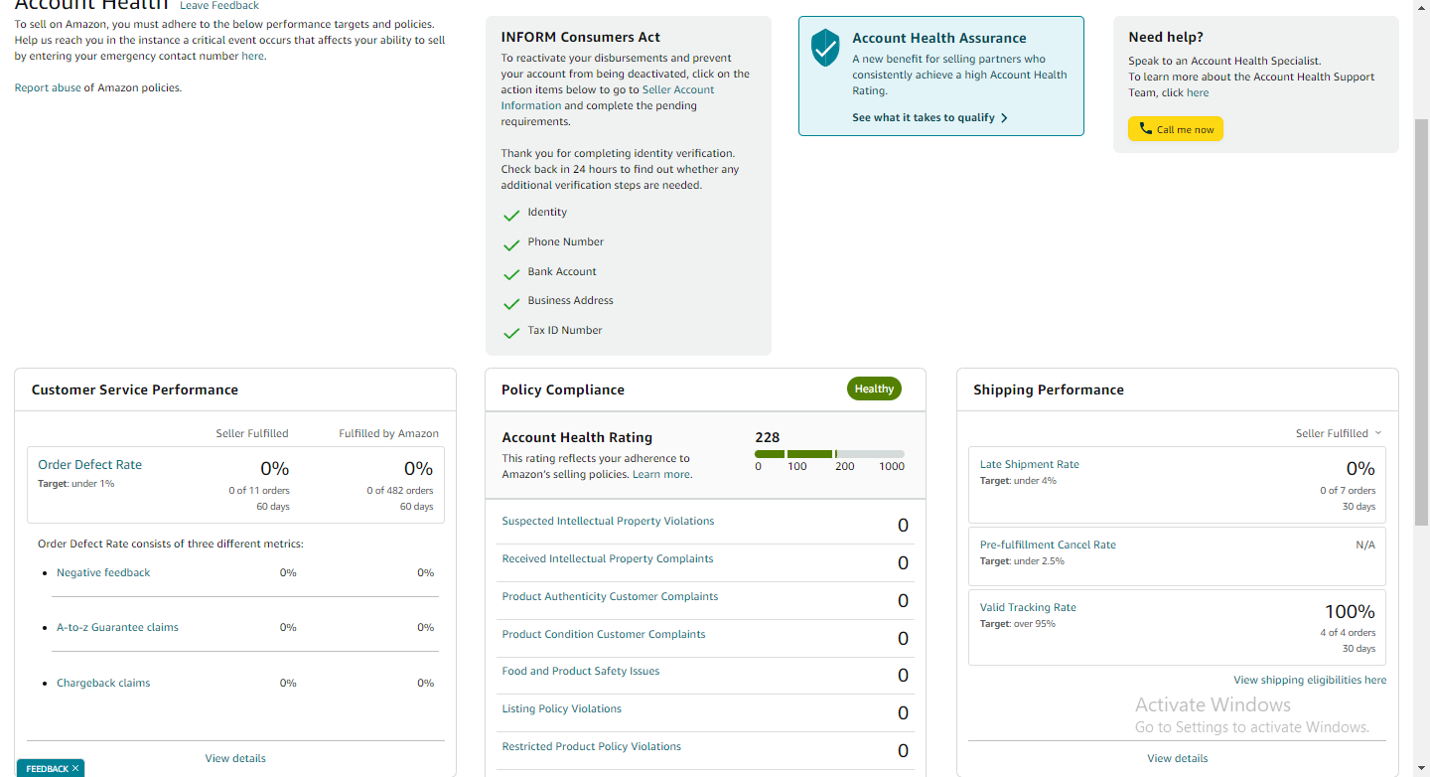Click the green checkmark beside Business Address
This screenshot has height=777, width=1430.
tap(511, 304)
